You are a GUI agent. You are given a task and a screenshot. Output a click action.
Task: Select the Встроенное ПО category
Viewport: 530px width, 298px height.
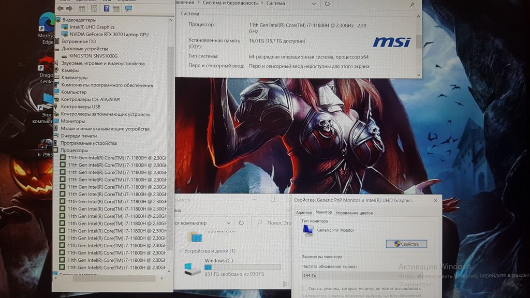click(79, 41)
